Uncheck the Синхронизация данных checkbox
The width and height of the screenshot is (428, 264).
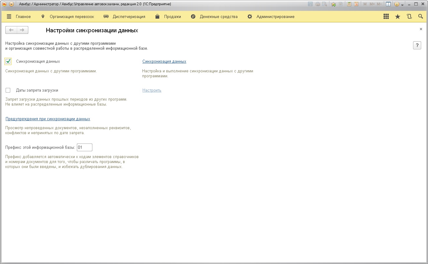point(8,61)
